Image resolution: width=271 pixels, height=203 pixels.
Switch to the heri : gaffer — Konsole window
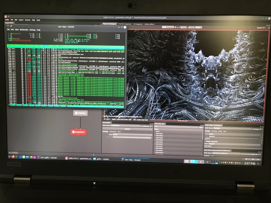point(47,158)
